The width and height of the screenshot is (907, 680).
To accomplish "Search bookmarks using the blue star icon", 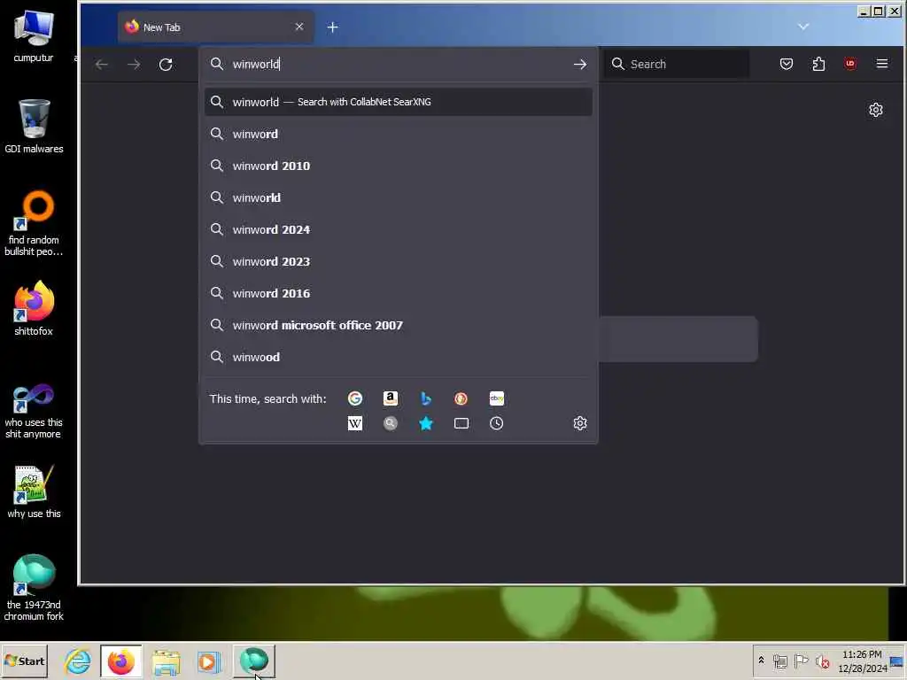I will coord(426,424).
